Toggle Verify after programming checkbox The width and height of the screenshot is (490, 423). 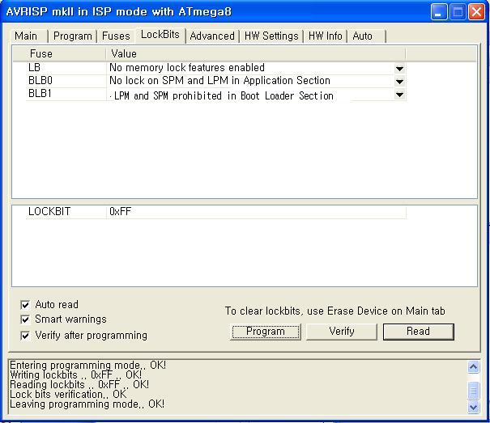[25, 336]
